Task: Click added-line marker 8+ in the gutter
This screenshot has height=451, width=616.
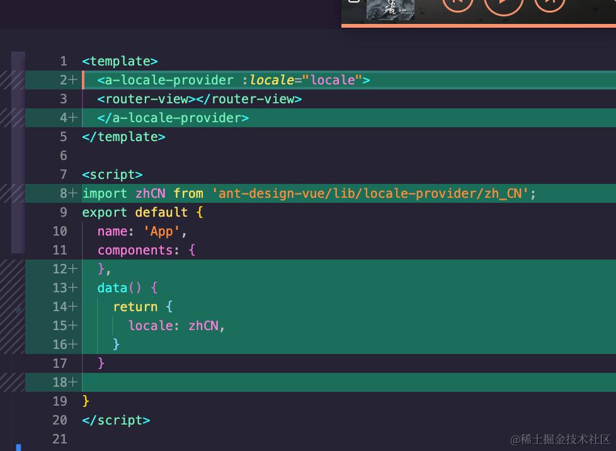Action: tap(69, 193)
